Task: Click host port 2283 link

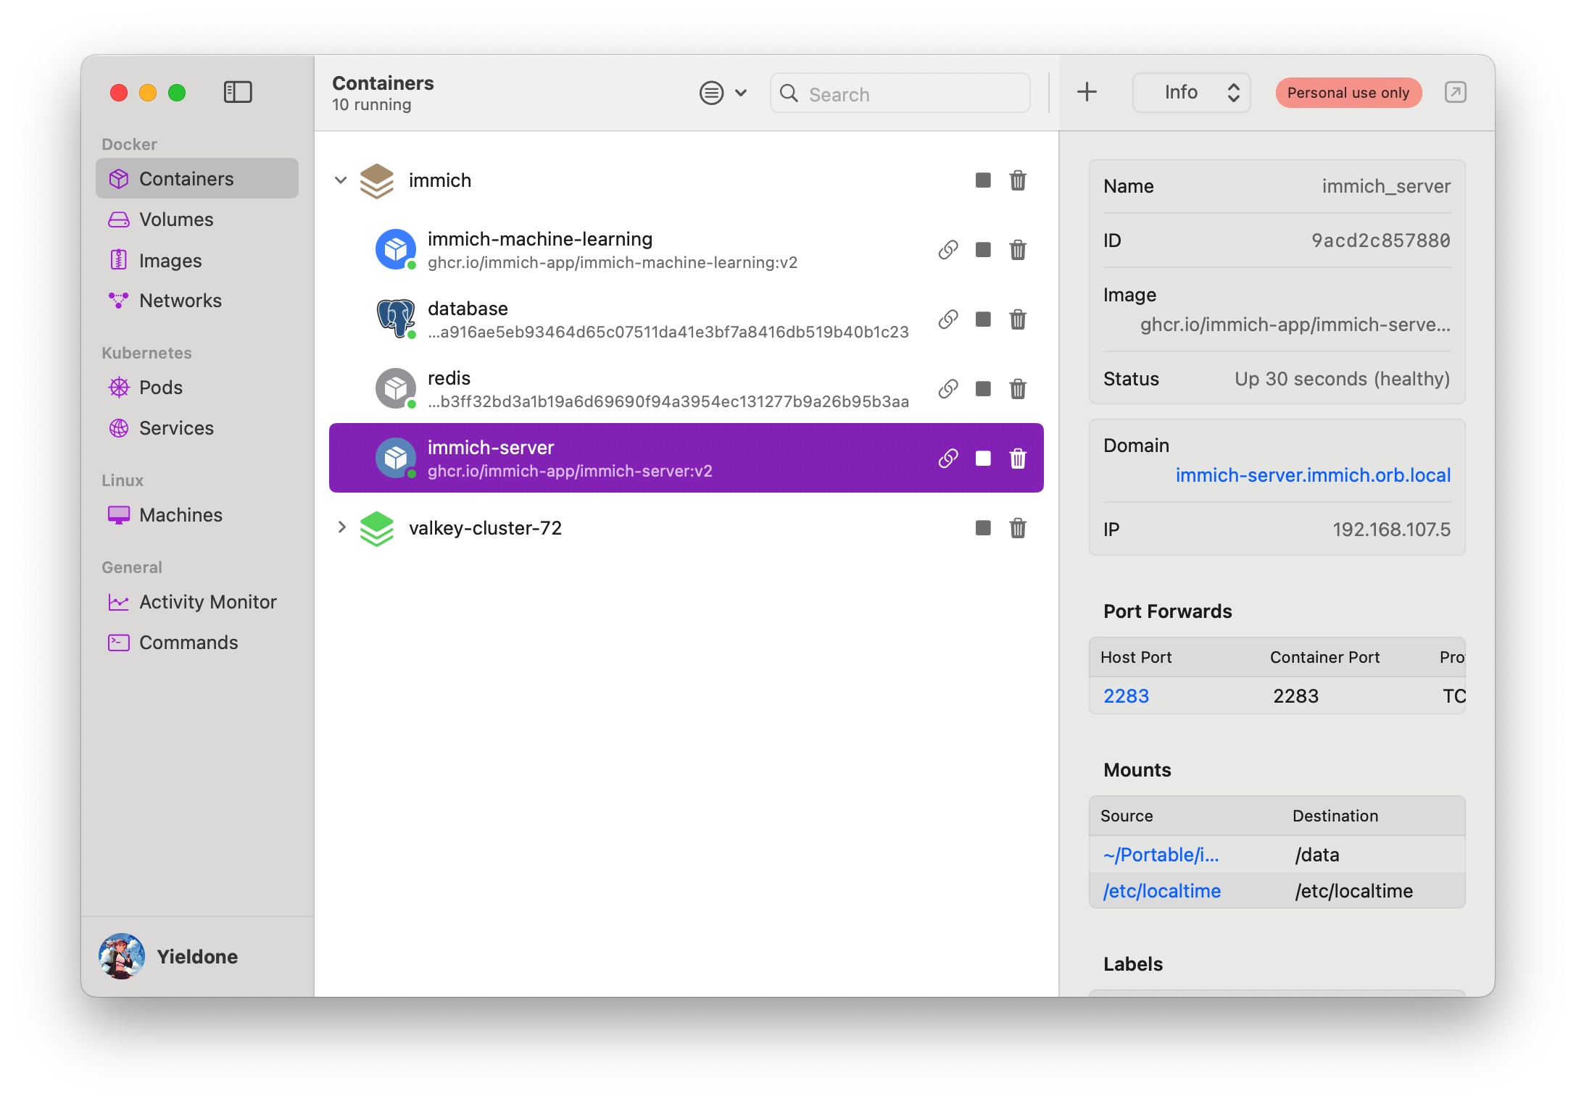Action: (x=1125, y=696)
